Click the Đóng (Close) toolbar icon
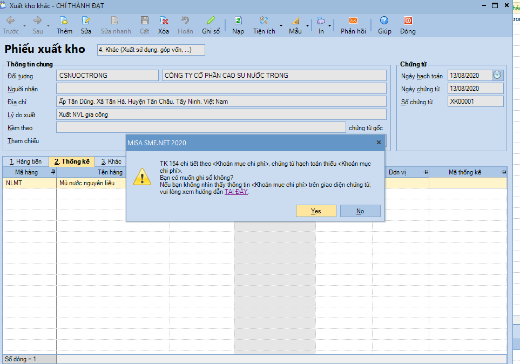Screen dimensions: 520x364 [408, 21]
